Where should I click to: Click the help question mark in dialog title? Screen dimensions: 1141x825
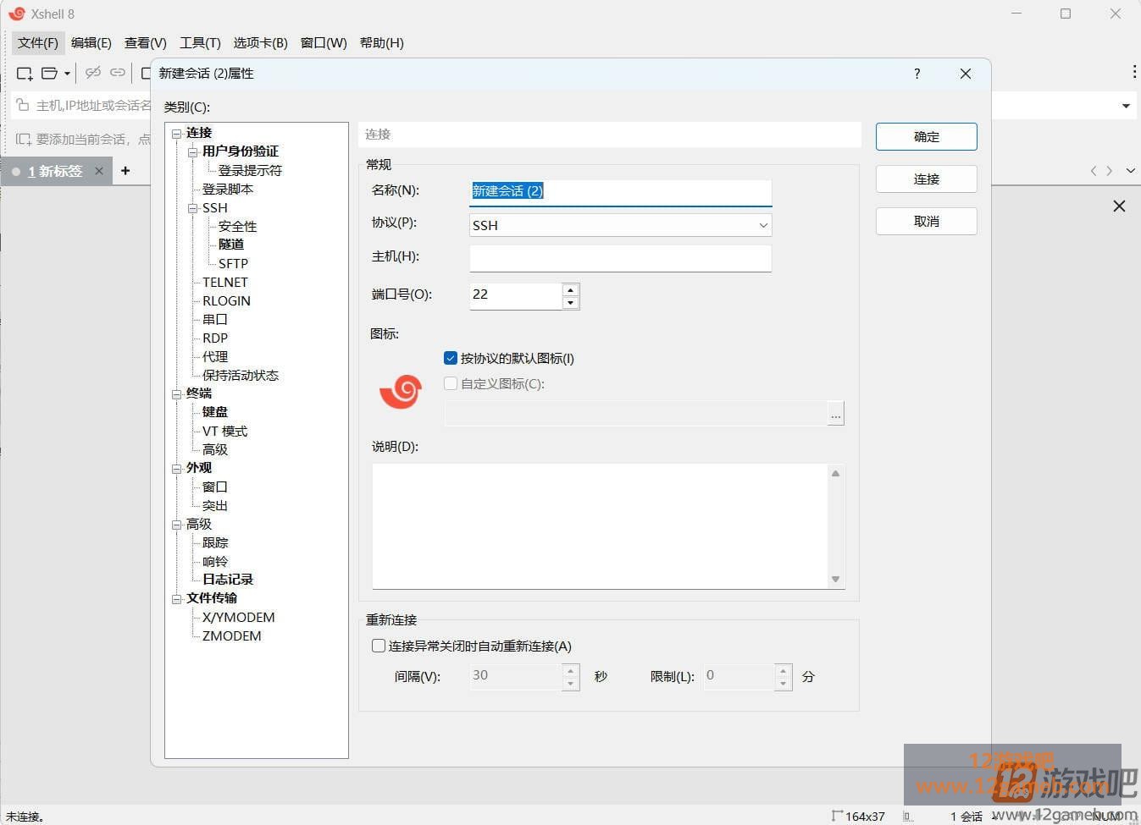pyautogui.click(x=917, y=74)
